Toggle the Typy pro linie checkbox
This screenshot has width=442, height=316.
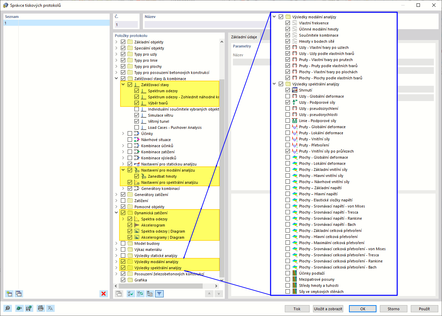click(x=123, y=60)
